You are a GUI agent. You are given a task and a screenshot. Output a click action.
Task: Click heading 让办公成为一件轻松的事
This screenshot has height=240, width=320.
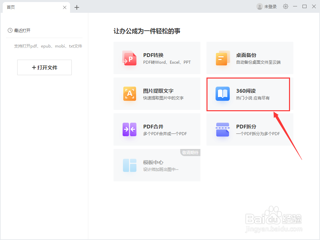[147, 31]
